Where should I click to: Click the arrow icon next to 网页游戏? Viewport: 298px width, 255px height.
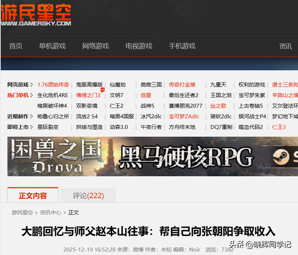pyautogui.click(x=32, y=85)
